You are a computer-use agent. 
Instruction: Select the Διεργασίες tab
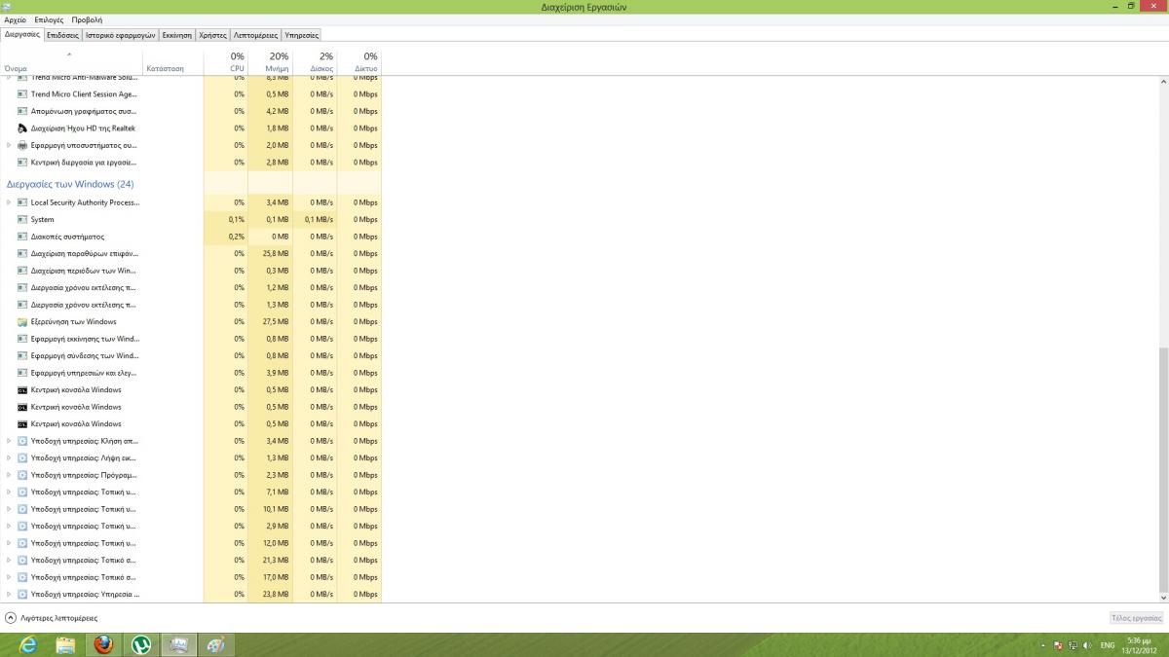point(21,34)
